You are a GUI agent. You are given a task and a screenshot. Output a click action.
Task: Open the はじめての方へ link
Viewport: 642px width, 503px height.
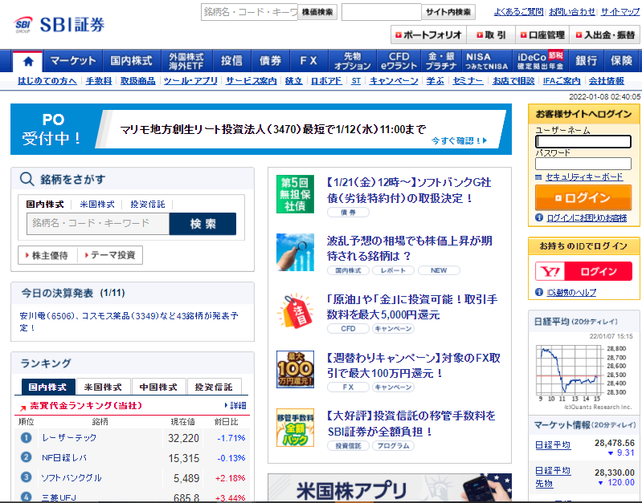[47, 81]
